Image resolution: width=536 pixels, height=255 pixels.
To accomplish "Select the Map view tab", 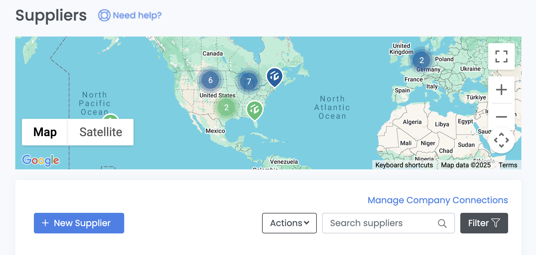I will 45,132.
